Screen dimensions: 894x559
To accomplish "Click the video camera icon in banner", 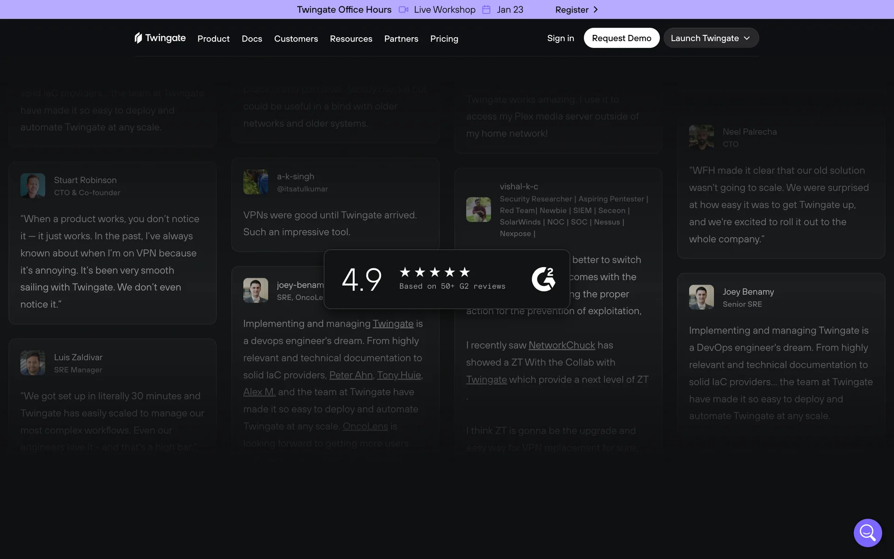I will coord(403,10).
